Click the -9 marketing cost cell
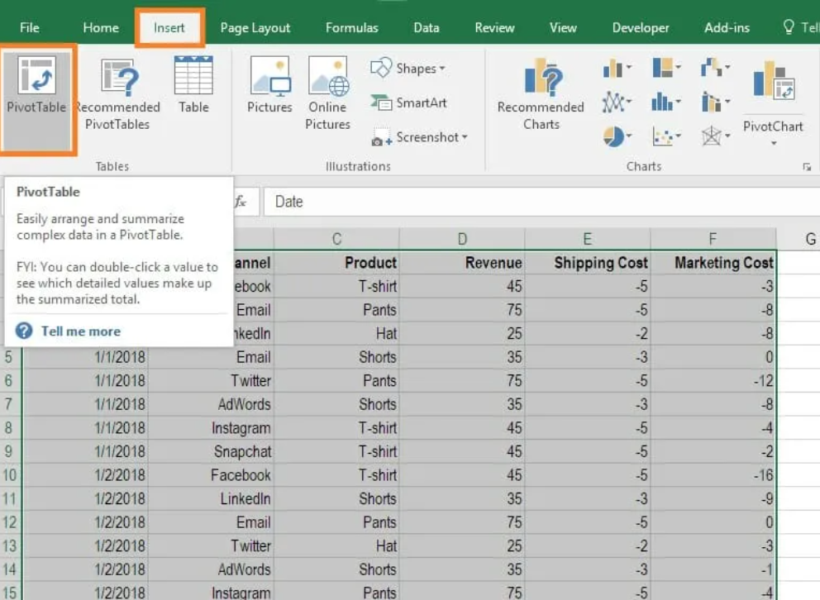The image size is (820, 600). click(713, 498)
